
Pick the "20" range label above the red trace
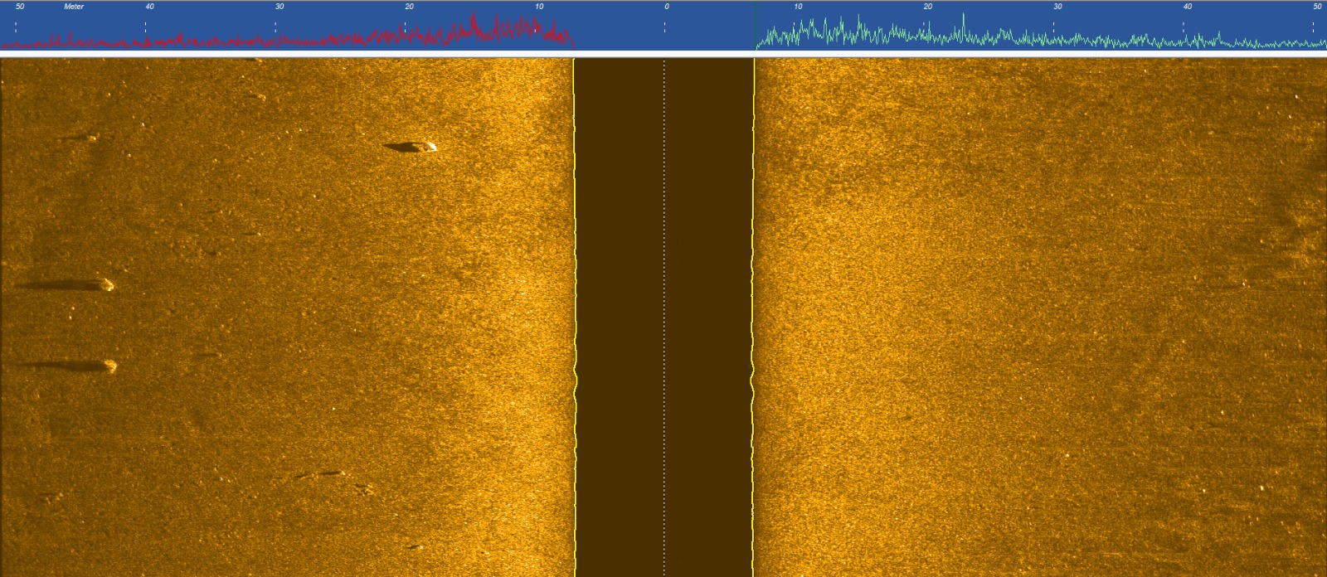point(409,7)
